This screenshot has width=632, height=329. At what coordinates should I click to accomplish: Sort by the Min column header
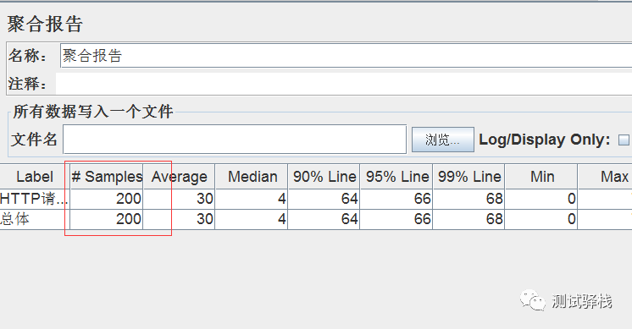541,177
